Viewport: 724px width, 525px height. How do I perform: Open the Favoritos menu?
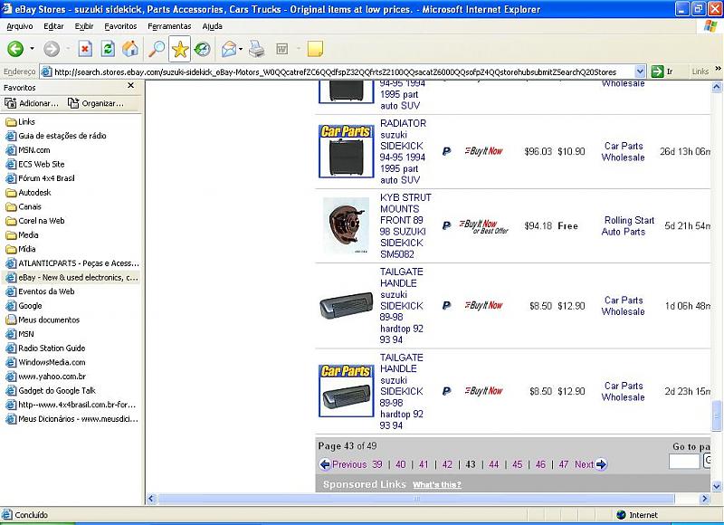point(120,26)
